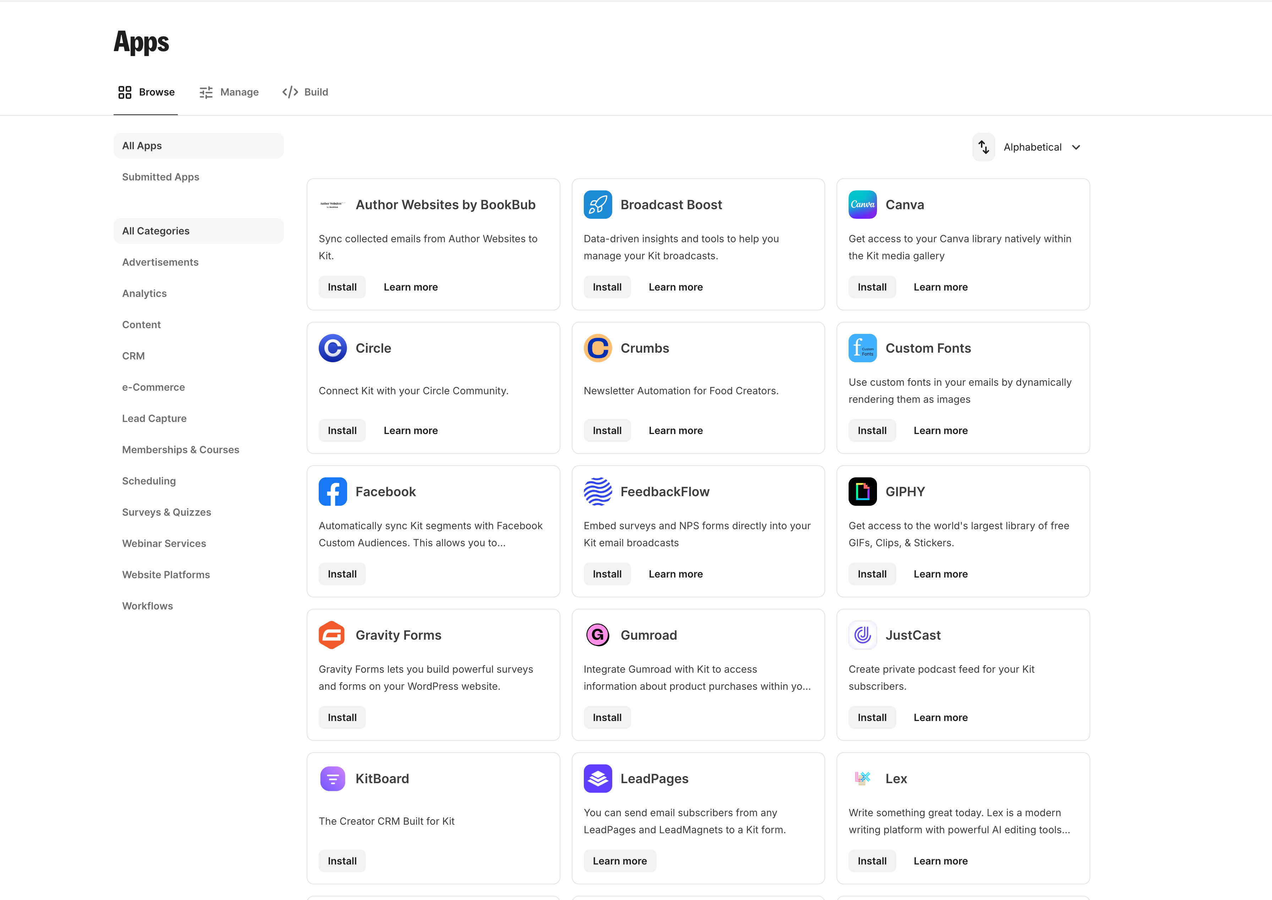Install the FeedbackFlow app
The image size is (1272, 900).
pos(607,574)
